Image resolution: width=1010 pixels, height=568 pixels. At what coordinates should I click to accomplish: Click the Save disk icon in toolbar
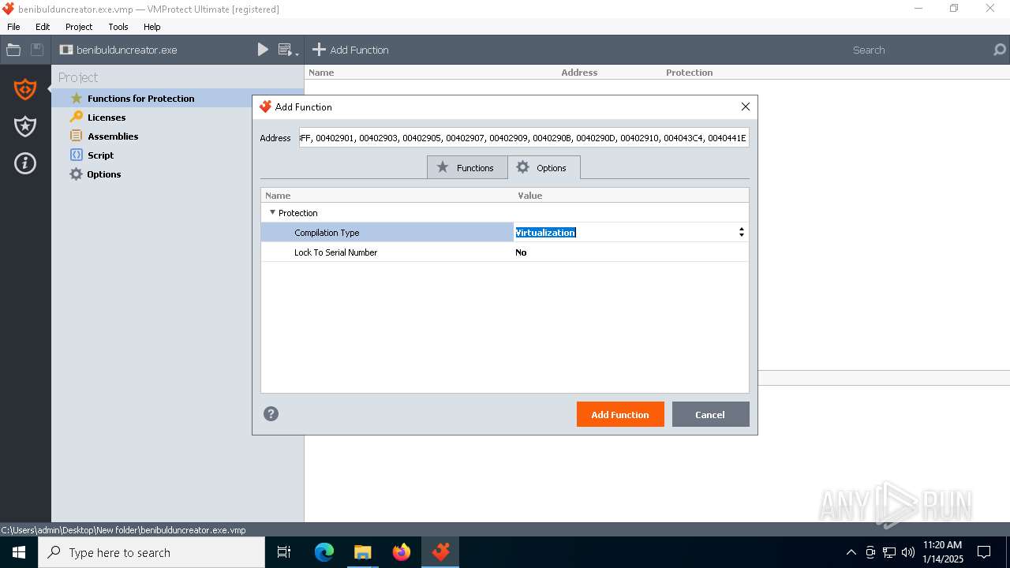click(37, 50)
